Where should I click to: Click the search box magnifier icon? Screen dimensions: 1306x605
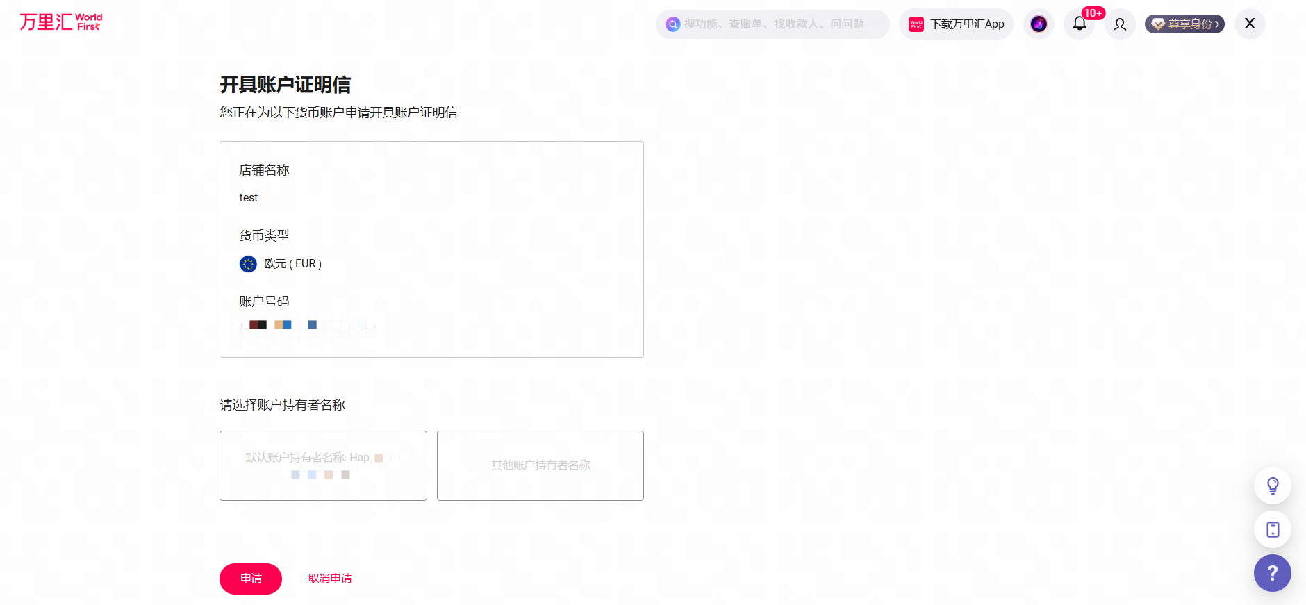tap(672, 24)
